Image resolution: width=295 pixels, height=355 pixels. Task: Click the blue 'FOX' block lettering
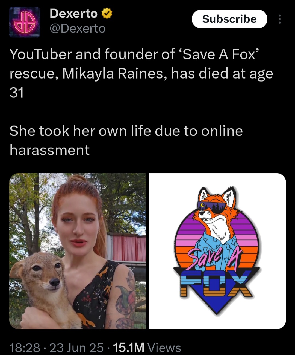point(216,283)
